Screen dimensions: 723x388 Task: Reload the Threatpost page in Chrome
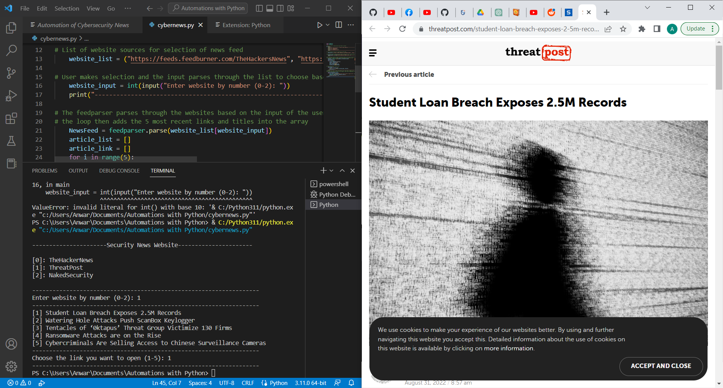pos(403,29)
